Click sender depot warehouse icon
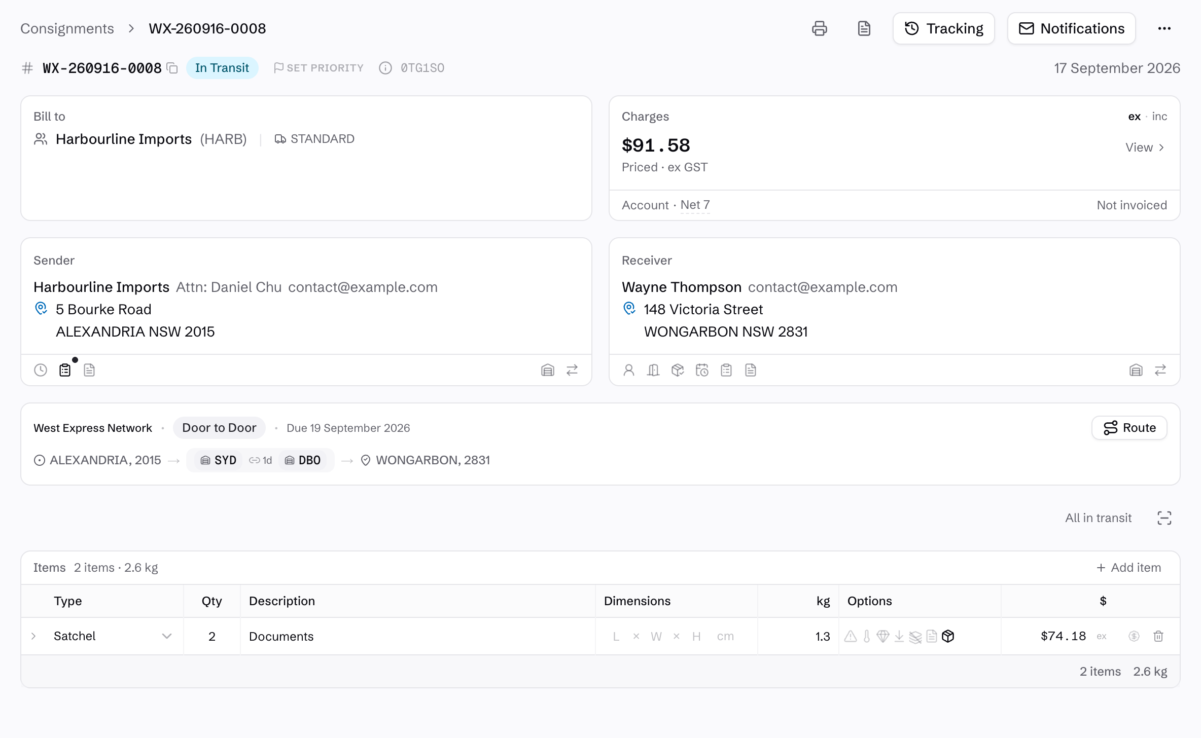The width and height of the screenshot is (1201, 738). click(548, 370)
